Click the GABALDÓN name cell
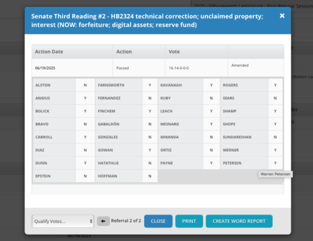The height and width of the screenshot is (241, 313). 118,124
